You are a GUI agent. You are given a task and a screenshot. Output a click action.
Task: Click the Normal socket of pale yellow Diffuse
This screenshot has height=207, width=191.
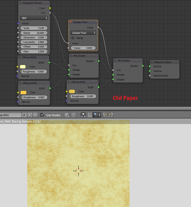(x=18, y=76)
